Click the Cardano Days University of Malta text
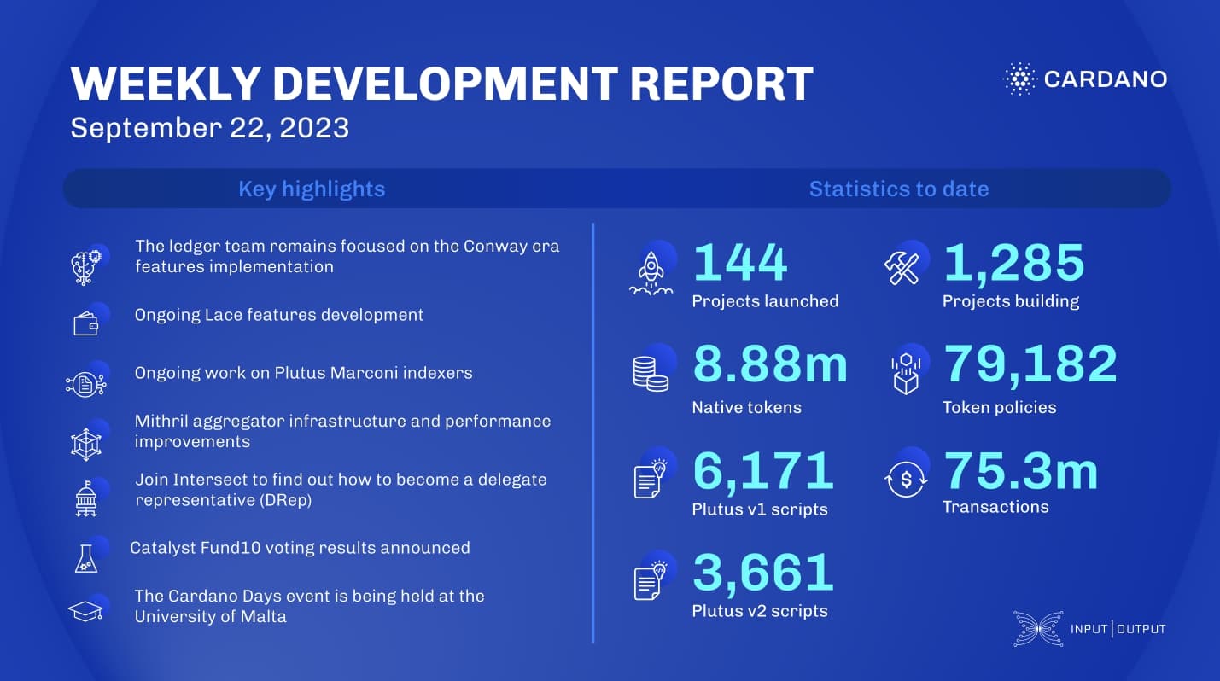 pos(309,605)
